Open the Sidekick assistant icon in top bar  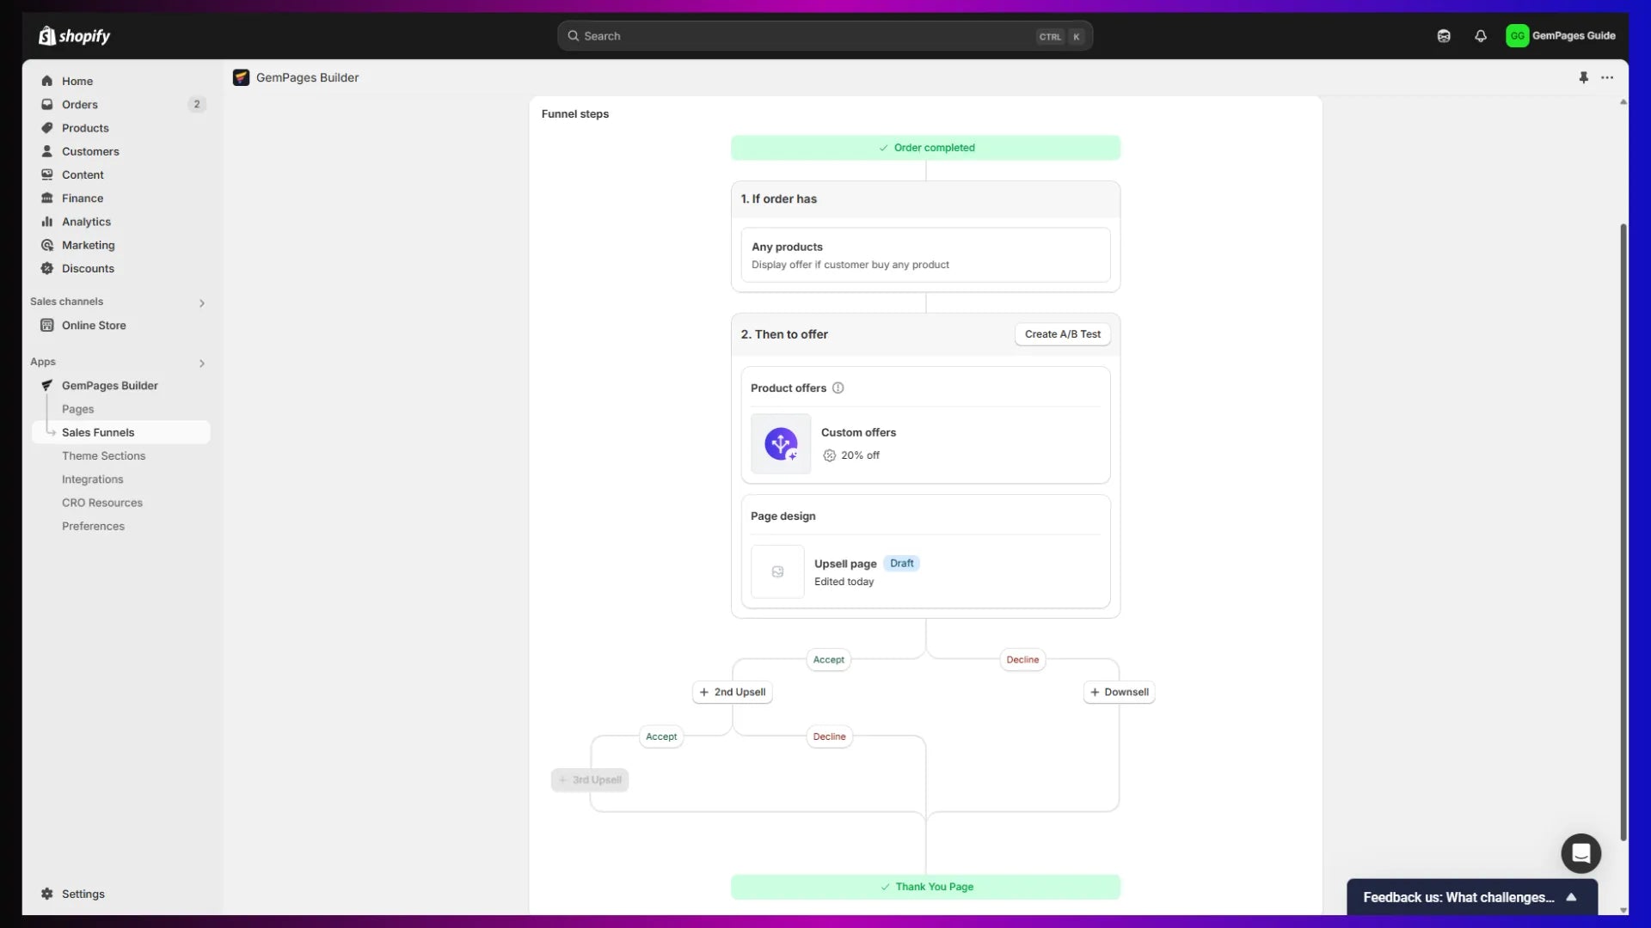[1444, 36]
